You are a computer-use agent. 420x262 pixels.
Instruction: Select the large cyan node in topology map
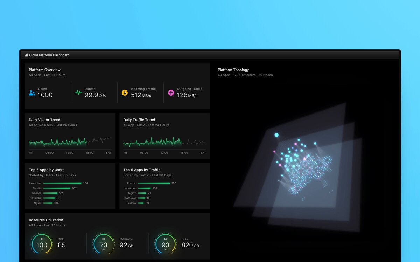(276, 135)
